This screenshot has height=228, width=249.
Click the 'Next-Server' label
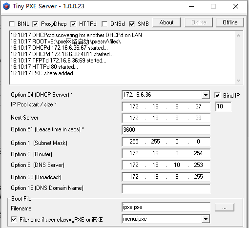click(24, 118)
